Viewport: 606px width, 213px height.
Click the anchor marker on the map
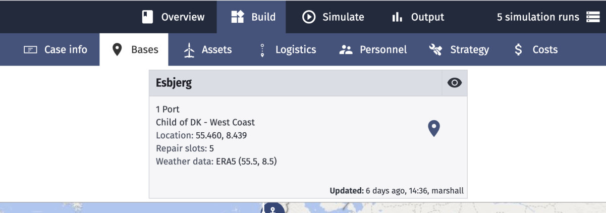click(x=273, y=208)
